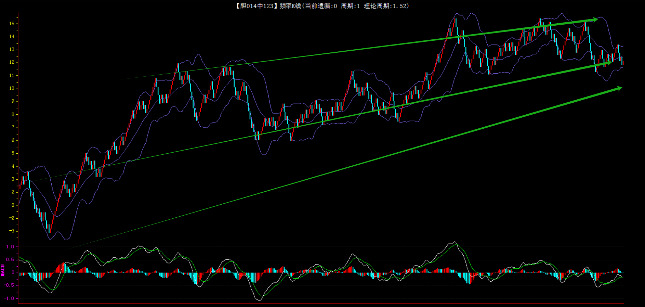Select the 频率K线 label in the title

290,6
